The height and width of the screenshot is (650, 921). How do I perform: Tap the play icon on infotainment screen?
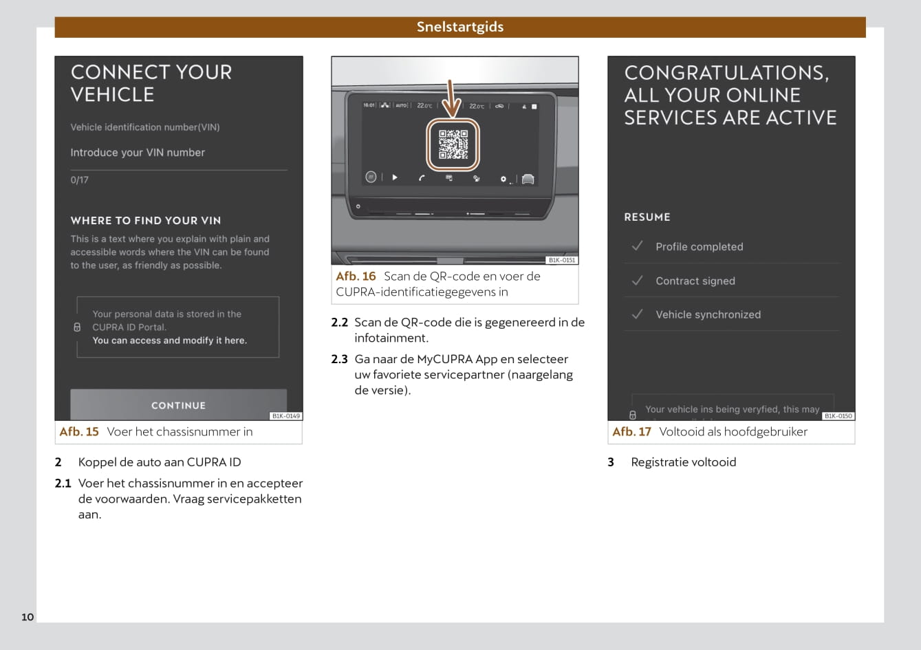[x=395, y=177]
